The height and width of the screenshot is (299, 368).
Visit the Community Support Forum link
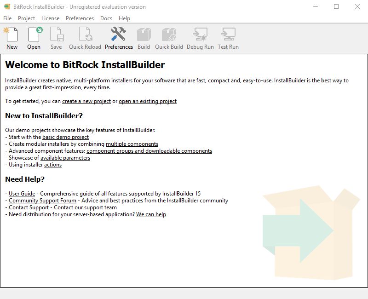tap(42, 200)
